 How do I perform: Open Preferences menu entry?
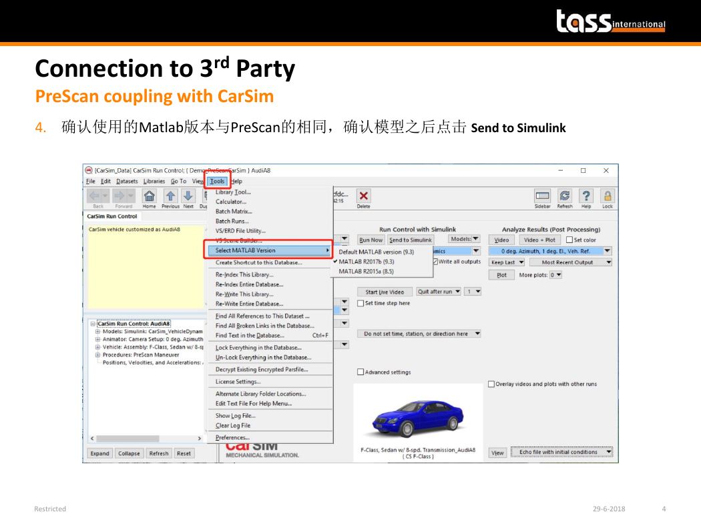tap(232, 437)
